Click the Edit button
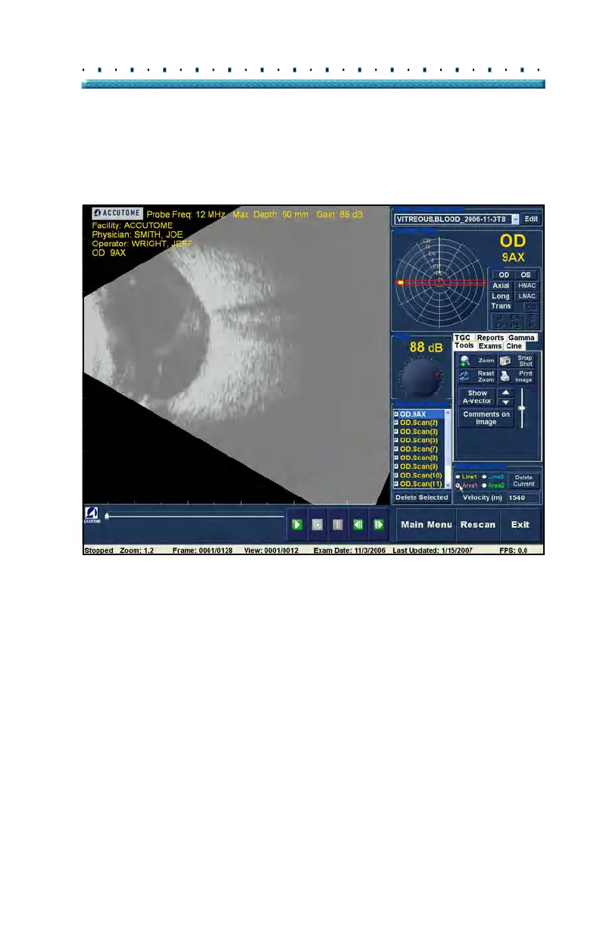This screenshot has width=600, height=927. (x=531, y=219)
